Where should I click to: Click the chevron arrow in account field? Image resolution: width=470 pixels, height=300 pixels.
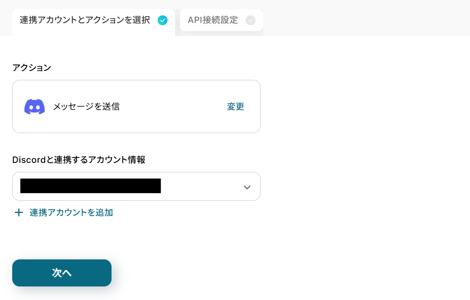pos(247,187)
